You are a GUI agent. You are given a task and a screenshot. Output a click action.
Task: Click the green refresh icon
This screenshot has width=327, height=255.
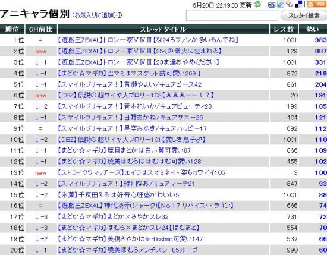258,4
